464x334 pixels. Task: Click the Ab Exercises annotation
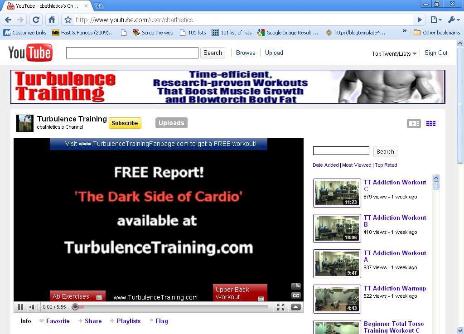coord(77,296)
